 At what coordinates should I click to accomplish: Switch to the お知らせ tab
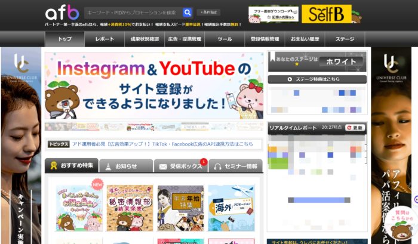(x=126, y=166)
